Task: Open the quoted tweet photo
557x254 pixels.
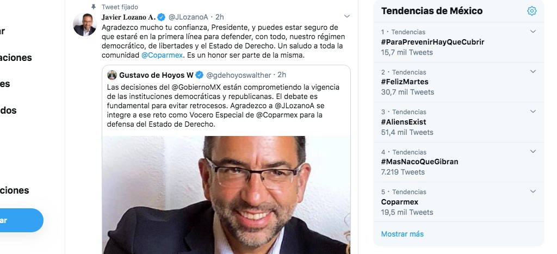Action: click(226, 195)
